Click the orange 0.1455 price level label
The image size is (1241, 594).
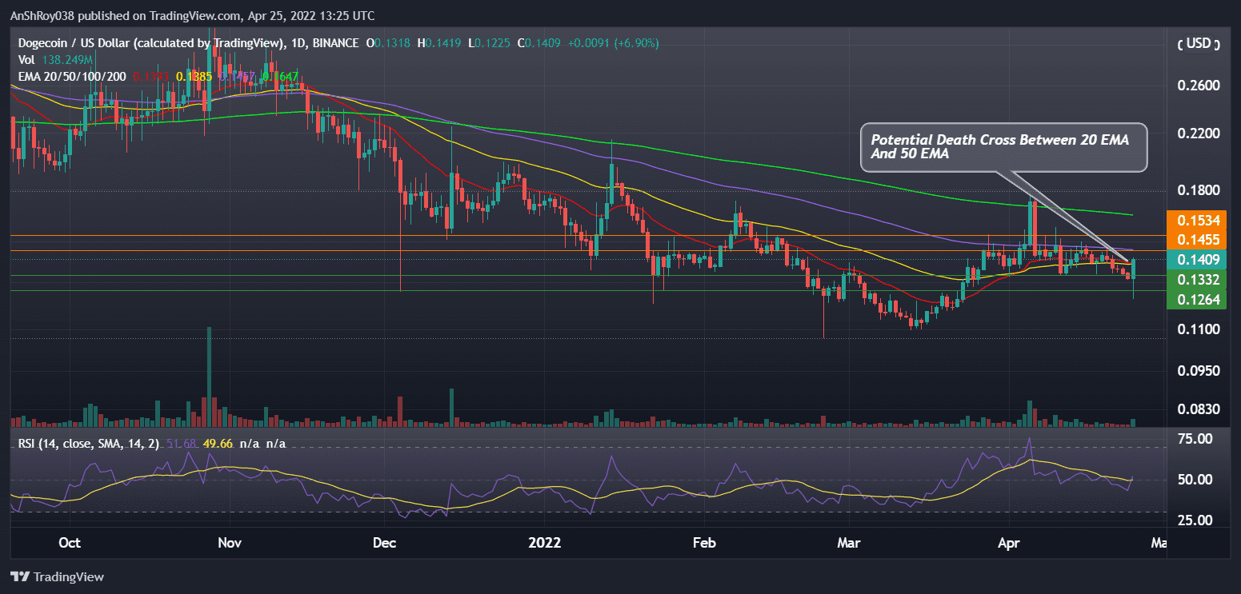(x=1197, y=238)
